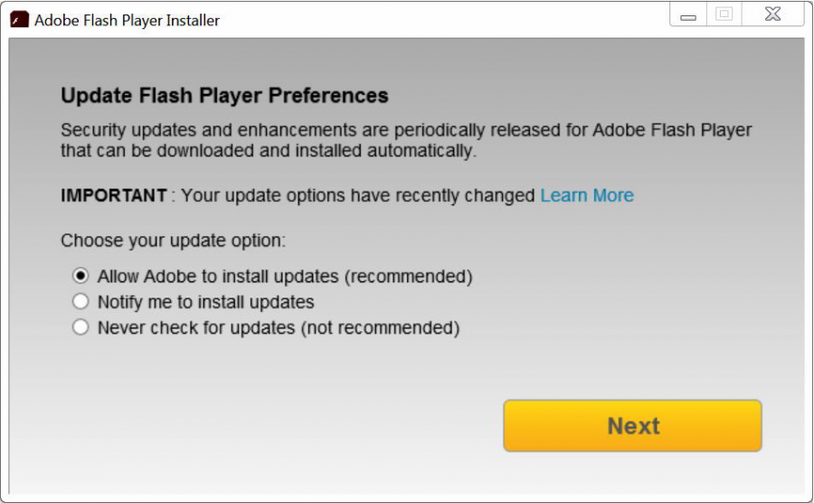Open the Learn More link
The height and width of the screenshot is (503, 814).
point(587,195)
